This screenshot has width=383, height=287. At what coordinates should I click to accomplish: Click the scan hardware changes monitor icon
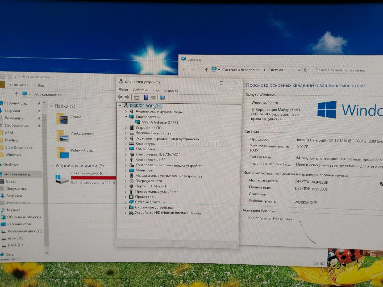click(x=162, y=98)
